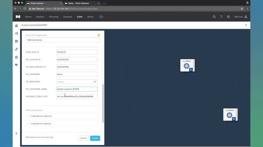The image size is (263, 147).
Task: Open the help question mark in Prism header
Action: (x=221, y=17)
